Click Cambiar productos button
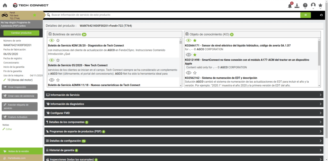Image resolution: width=328 pixels, height=161 pixels. click(21, 33)
